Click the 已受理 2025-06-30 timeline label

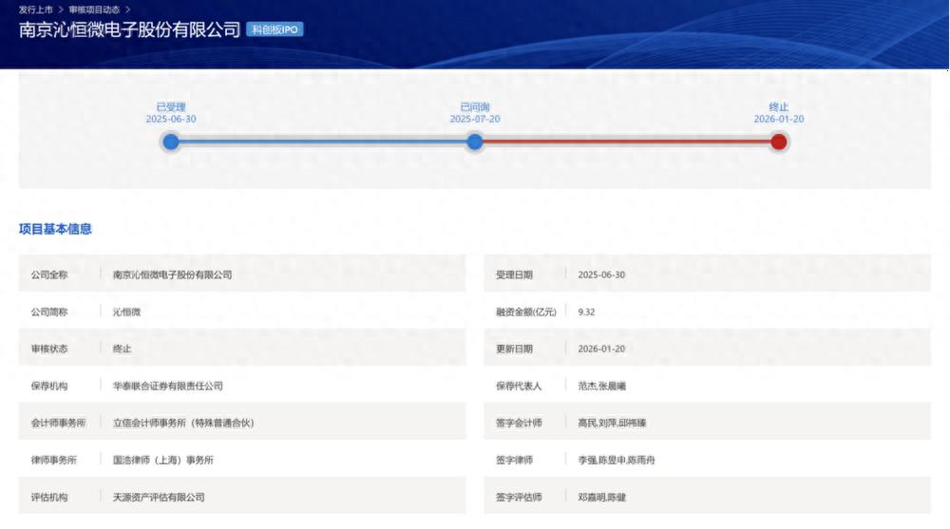click(171, 113)
